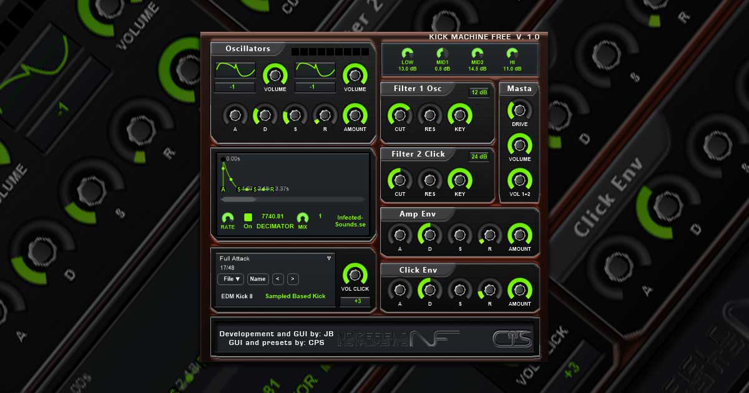Screen dimensions: 749x393
Task: Go to the previous preset with <
Action: [278, 279]
